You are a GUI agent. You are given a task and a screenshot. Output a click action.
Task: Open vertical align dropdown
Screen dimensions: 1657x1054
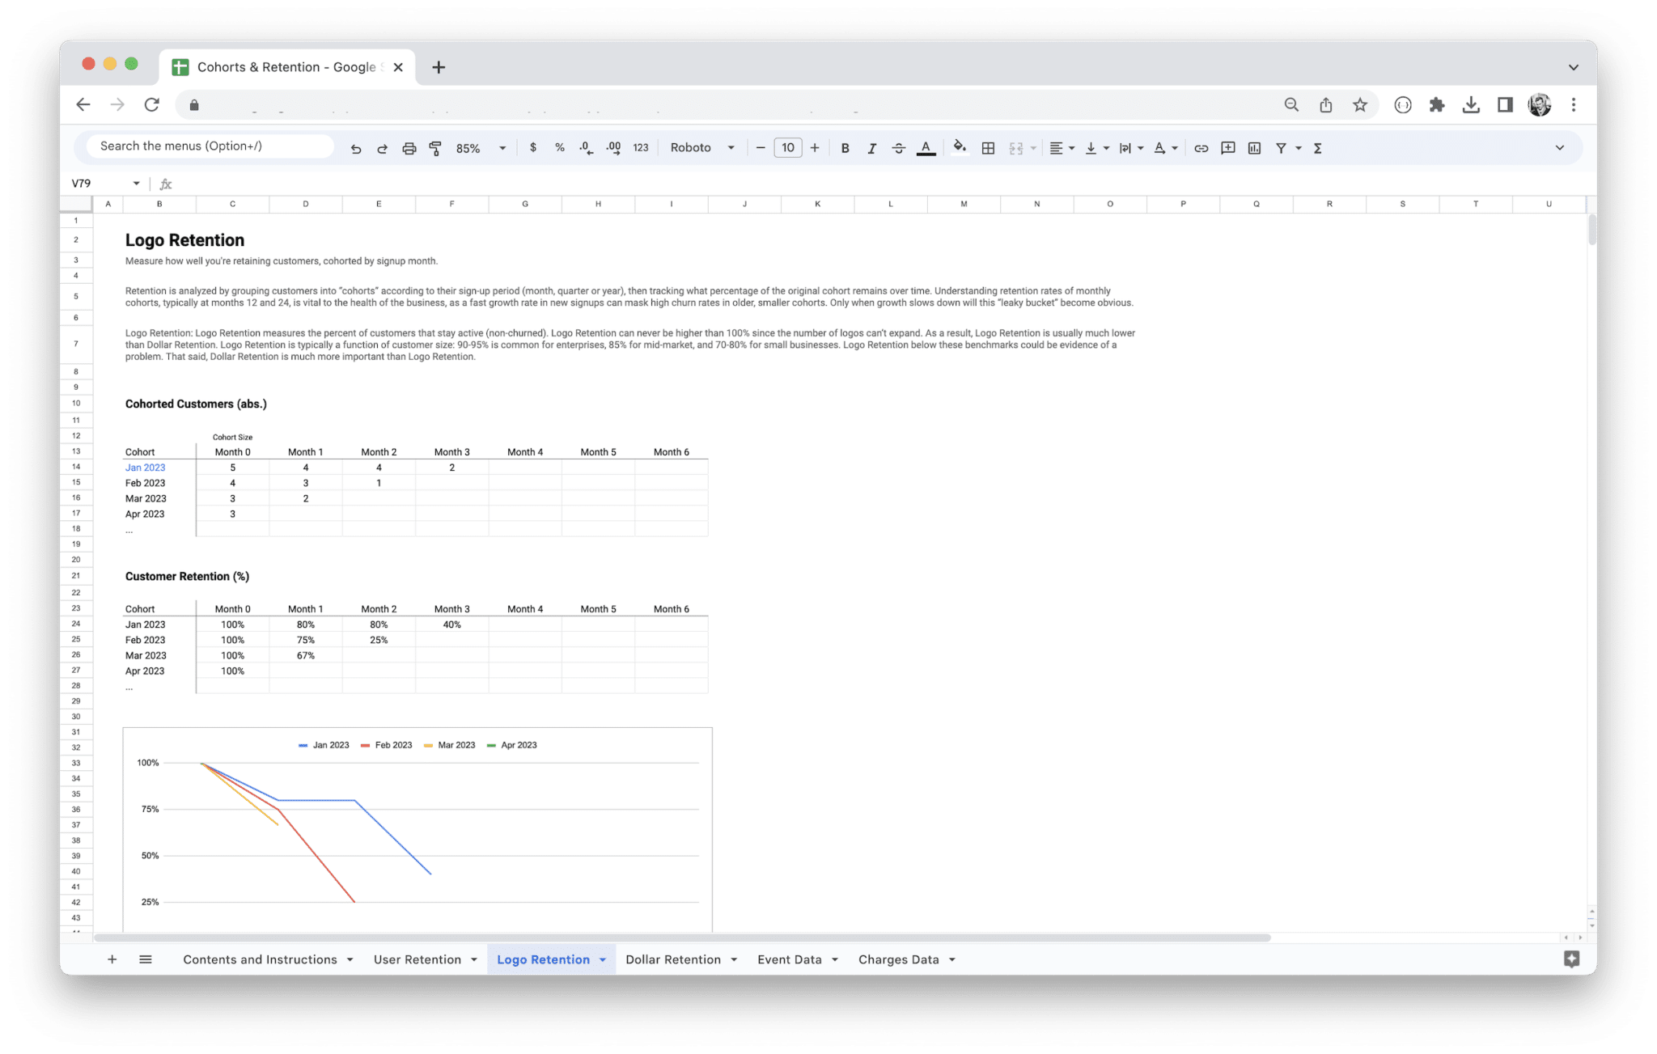(1097, 148)
